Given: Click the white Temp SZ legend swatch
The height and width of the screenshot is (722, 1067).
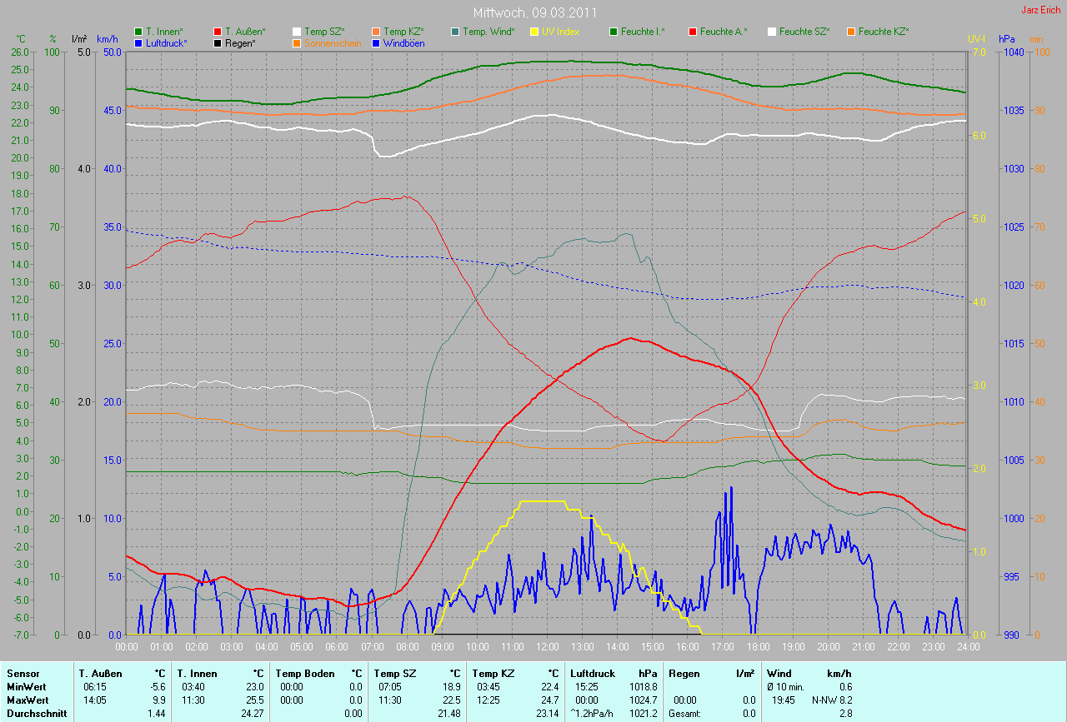Looking at the screenshot, I should (297, 32).
